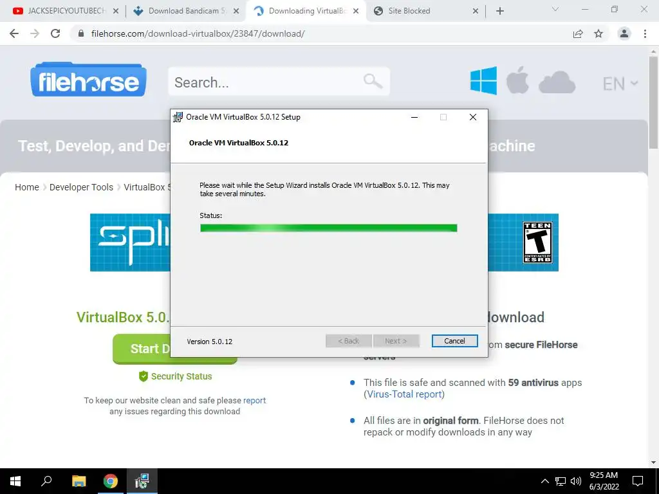Open the report issues link
This screenshot has height=494, width=659.
[x=254, y=400]
